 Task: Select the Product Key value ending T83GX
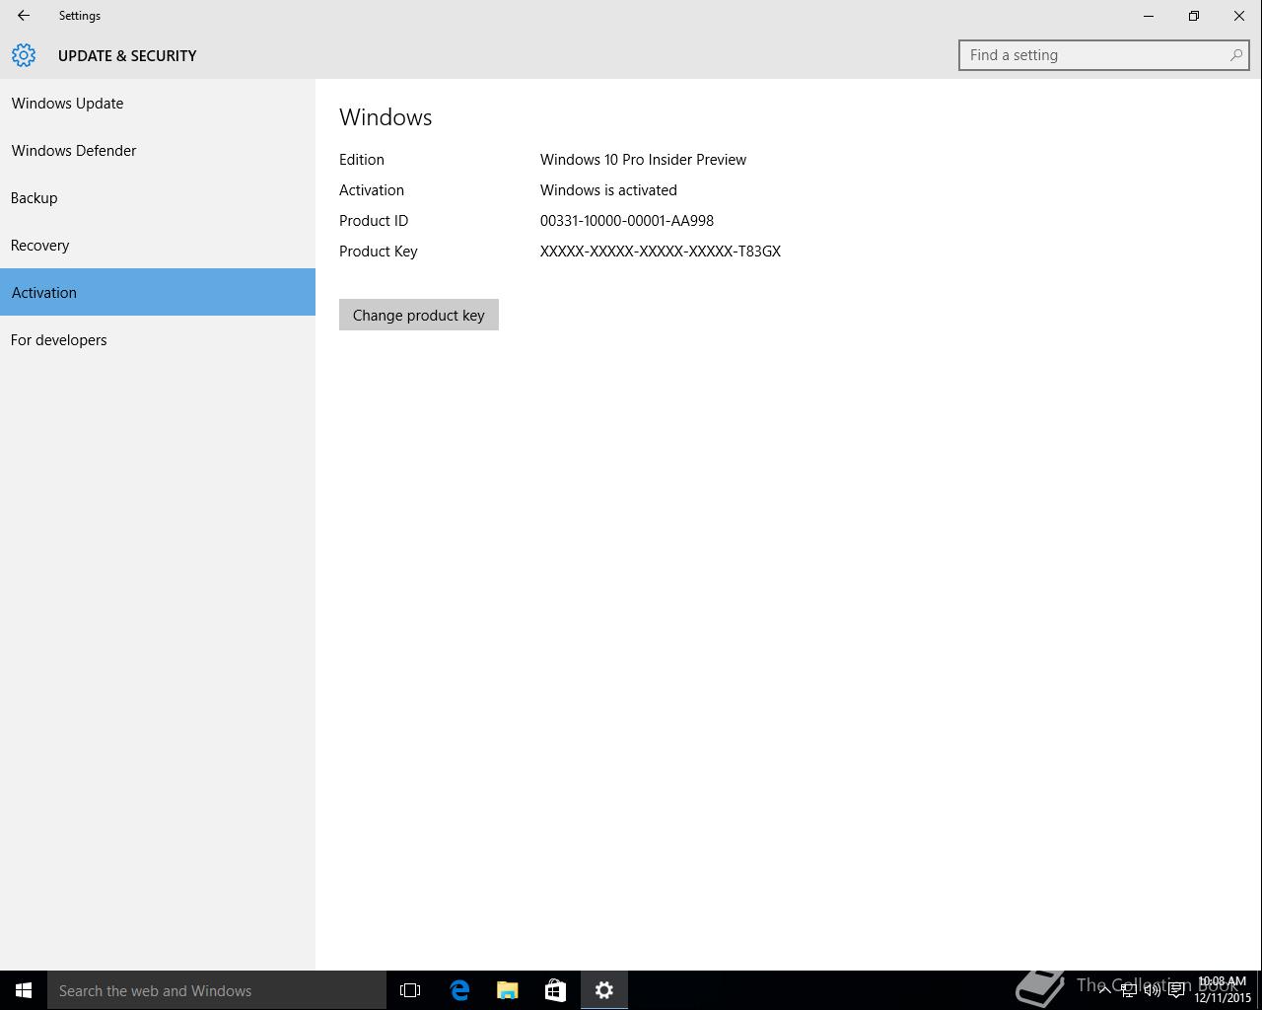[661, 252]
